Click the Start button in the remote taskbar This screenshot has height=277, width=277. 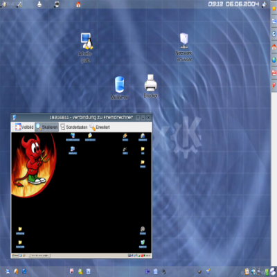point(15,256)
